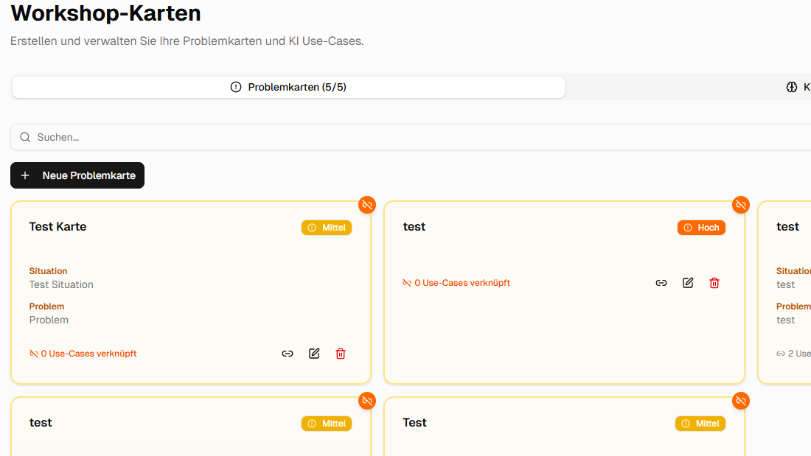Image resolution: width=811 pixels, height=456 pixels.
Task: Open the Problemkarten (5/5) tab
Action: pos(288,87)
